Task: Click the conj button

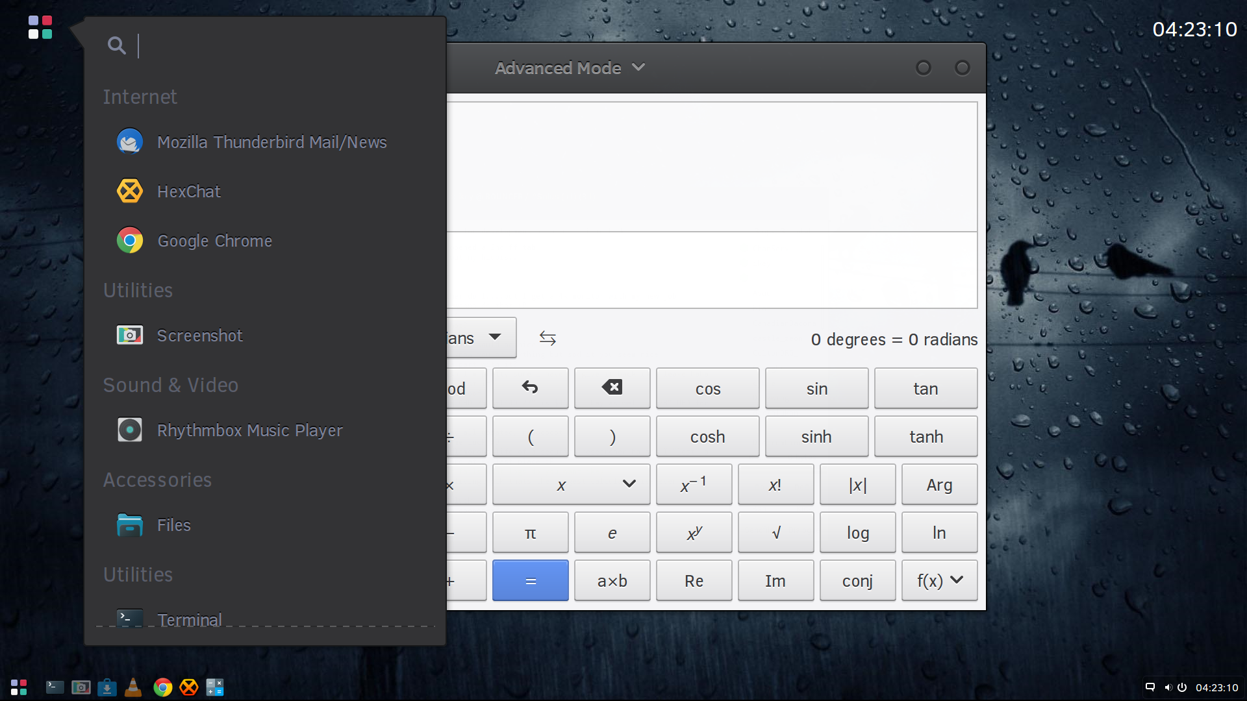Action: point(857,580)
